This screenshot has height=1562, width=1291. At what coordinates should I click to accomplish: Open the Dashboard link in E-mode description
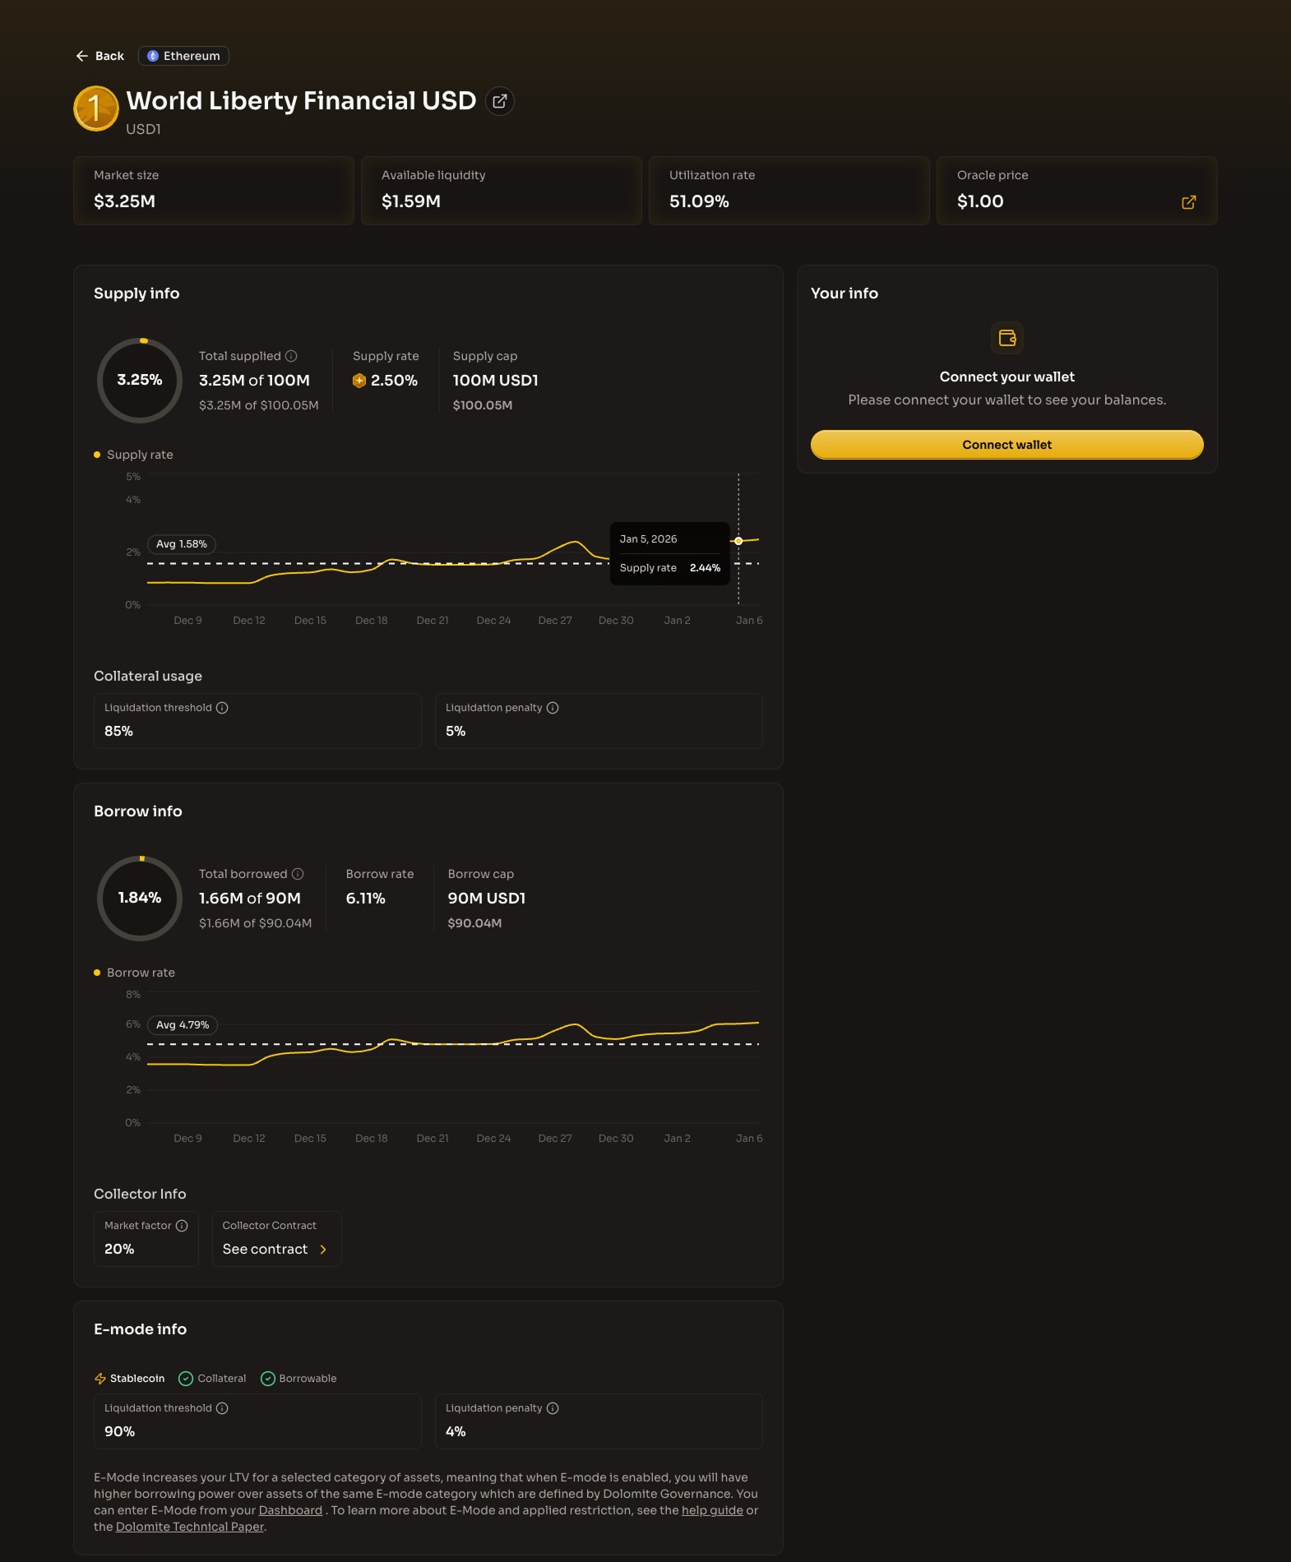pos(290,1510)
